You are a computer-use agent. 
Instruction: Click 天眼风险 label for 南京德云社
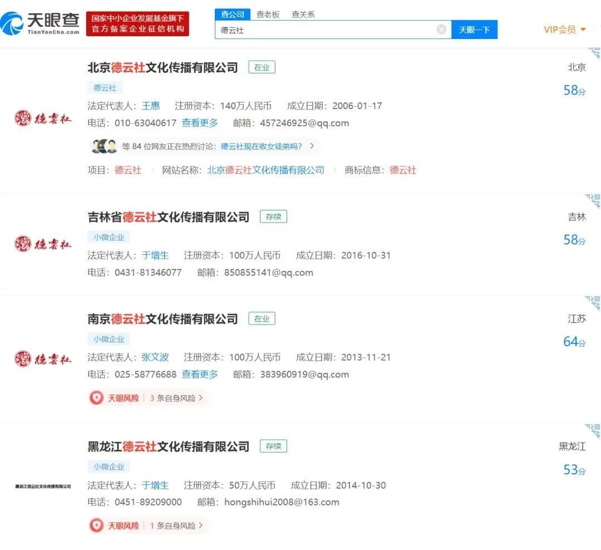coord(123,398)
